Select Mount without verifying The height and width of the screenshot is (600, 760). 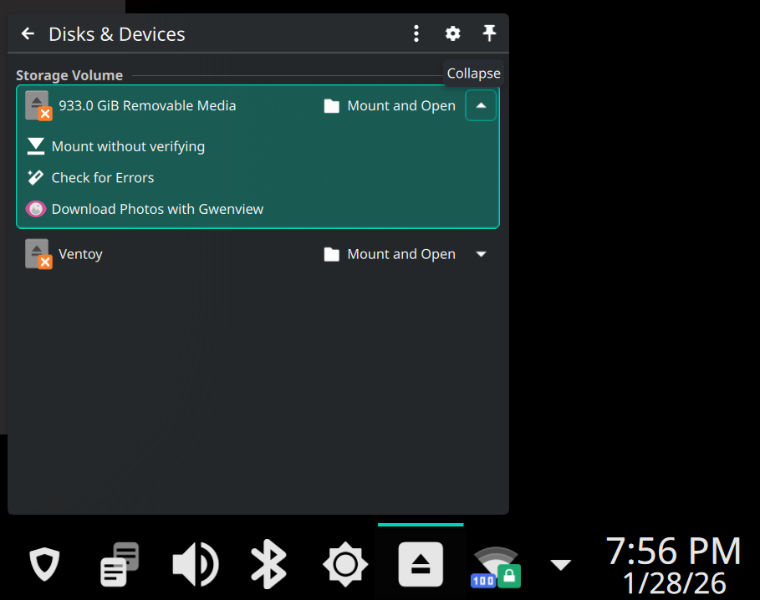(x=128, y=146)
